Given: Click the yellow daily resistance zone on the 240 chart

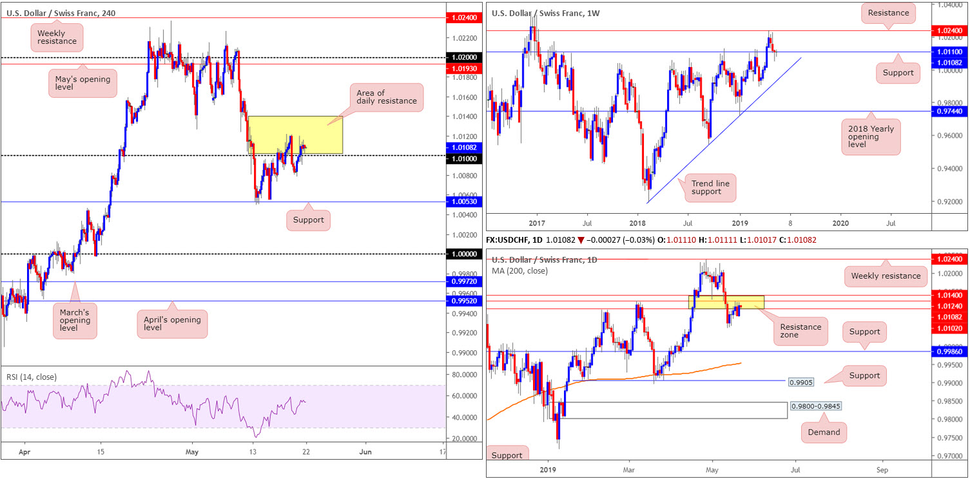Looking at the screenshot, I should [x=296, y=135].
